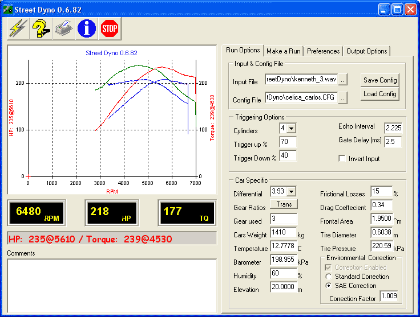Image resolution: width=420 pixels, height=317 pixels.
Task: Select SAE Correction radio button
Action: click(x=328, y=286)
